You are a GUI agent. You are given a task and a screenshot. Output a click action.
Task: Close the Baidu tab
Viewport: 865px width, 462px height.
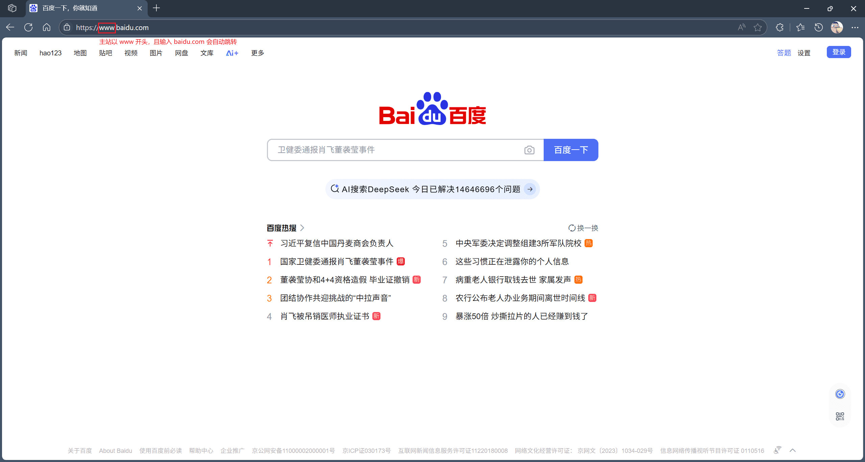click(x=140, y=8)
